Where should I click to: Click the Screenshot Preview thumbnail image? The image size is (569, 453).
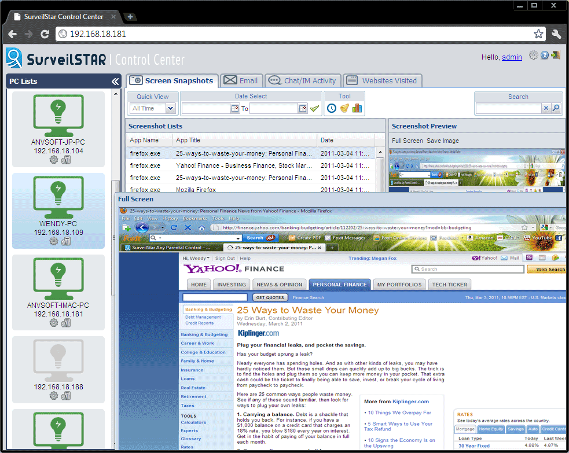(x=477, y=170)
